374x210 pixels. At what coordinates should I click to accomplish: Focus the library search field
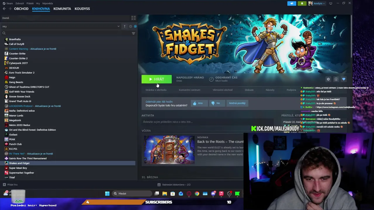click(x=66, y=33)
